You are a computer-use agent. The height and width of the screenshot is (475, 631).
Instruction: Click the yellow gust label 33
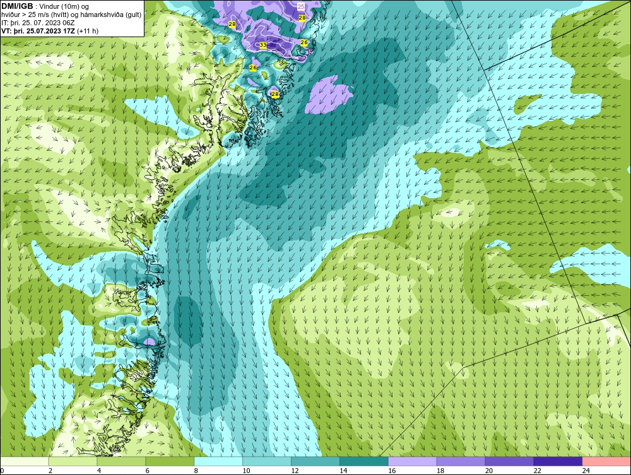click(x=262, y=45)
